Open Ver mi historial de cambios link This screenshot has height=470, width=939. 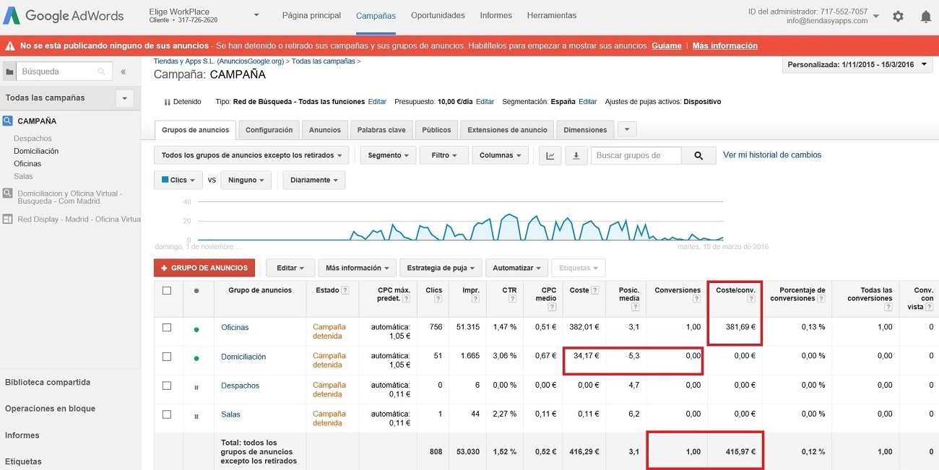pos(771,155)
